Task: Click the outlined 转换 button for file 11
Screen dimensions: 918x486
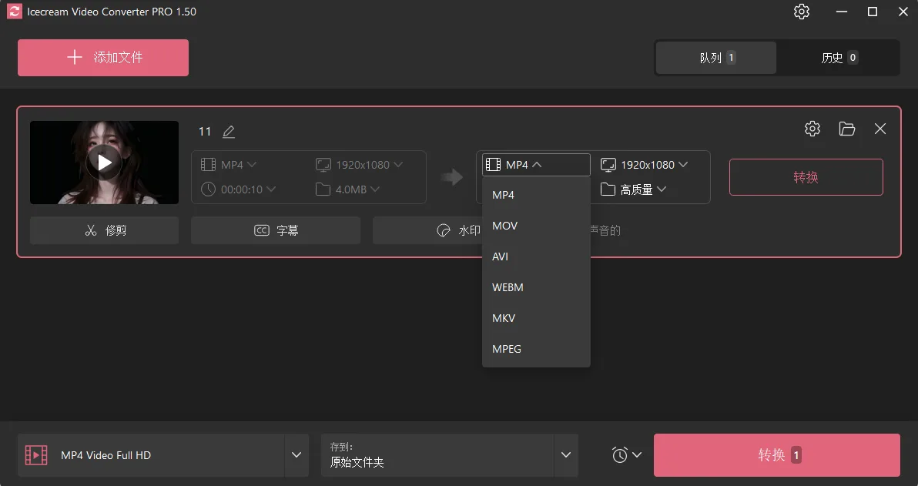Action: point(806,177)
